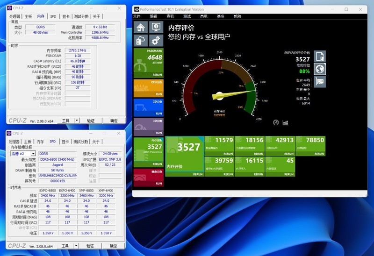Select the 39759 result tile

click(x=219, y=166)
